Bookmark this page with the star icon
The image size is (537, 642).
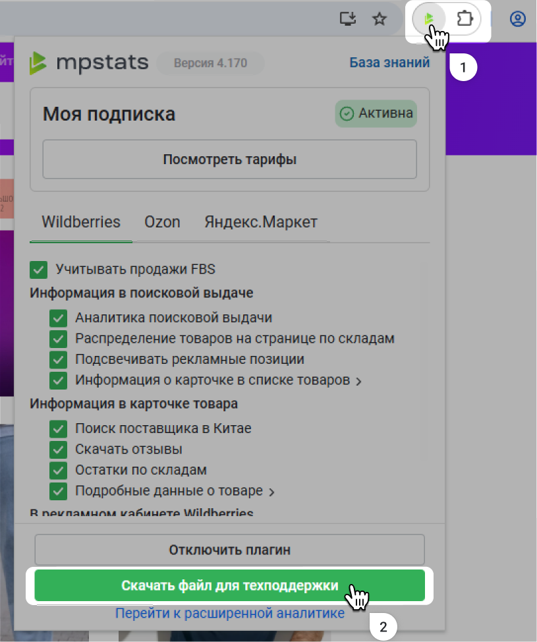(379, 19)
